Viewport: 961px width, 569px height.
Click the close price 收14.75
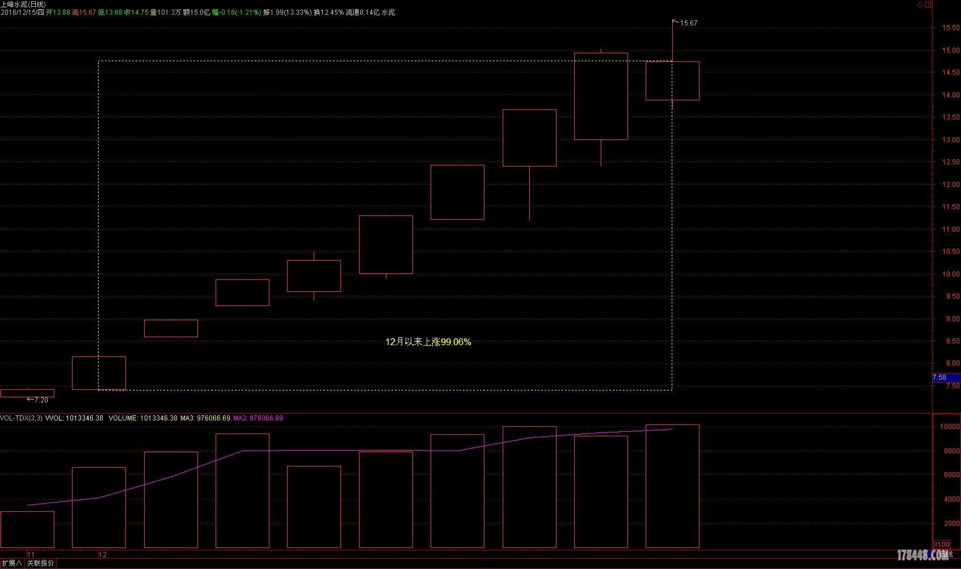[136, 12]
